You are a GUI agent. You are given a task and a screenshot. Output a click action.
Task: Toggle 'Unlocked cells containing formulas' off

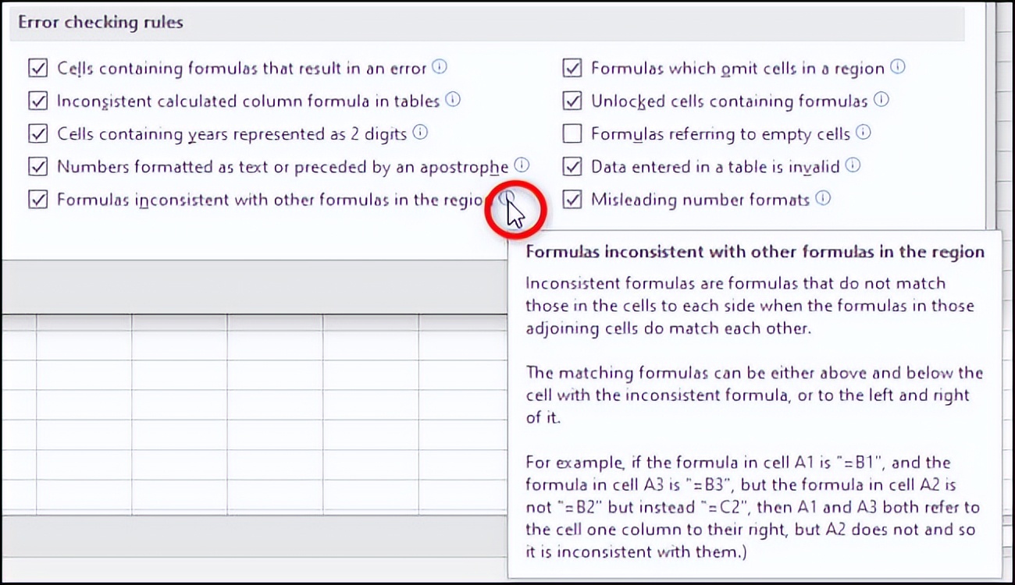click(572, 101)
